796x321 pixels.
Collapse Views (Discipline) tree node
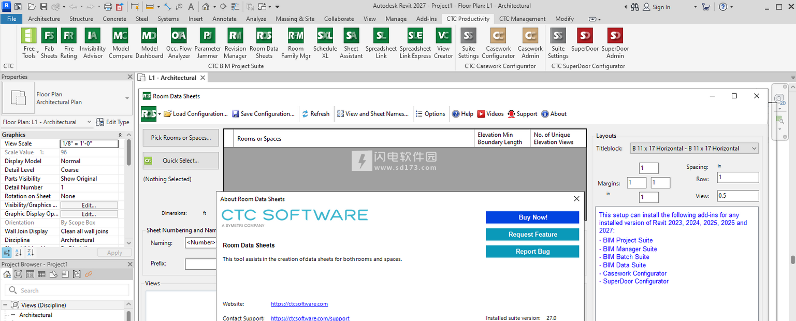pos(5,305)
